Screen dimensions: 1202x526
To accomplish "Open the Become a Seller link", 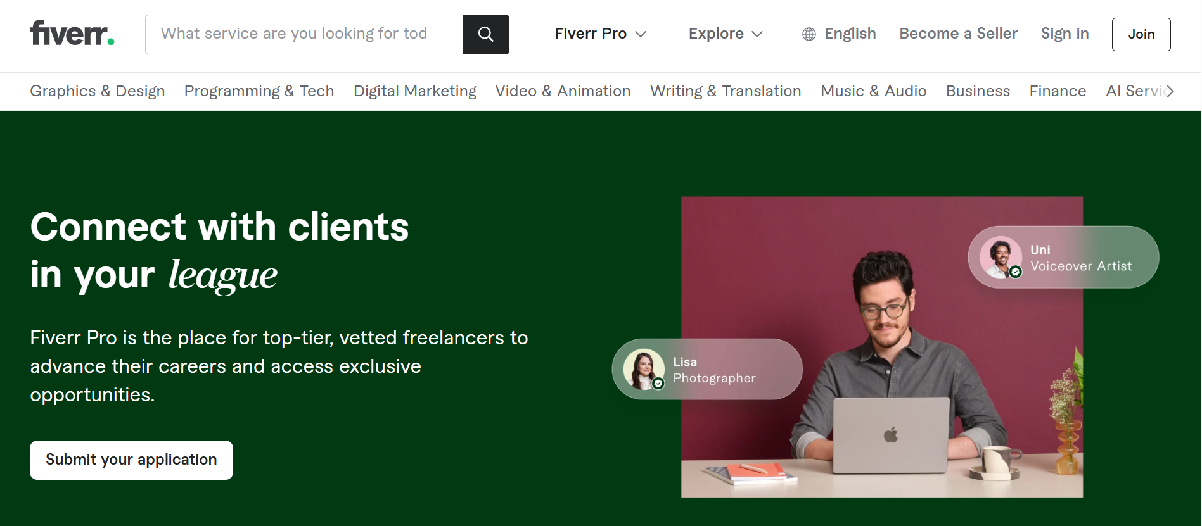I will click(958, 34).
